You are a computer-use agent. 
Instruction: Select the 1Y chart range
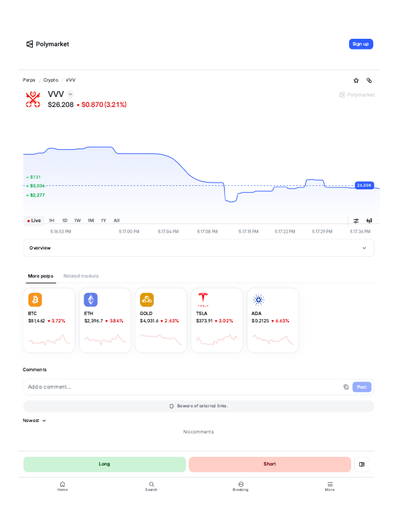[104, 221]
